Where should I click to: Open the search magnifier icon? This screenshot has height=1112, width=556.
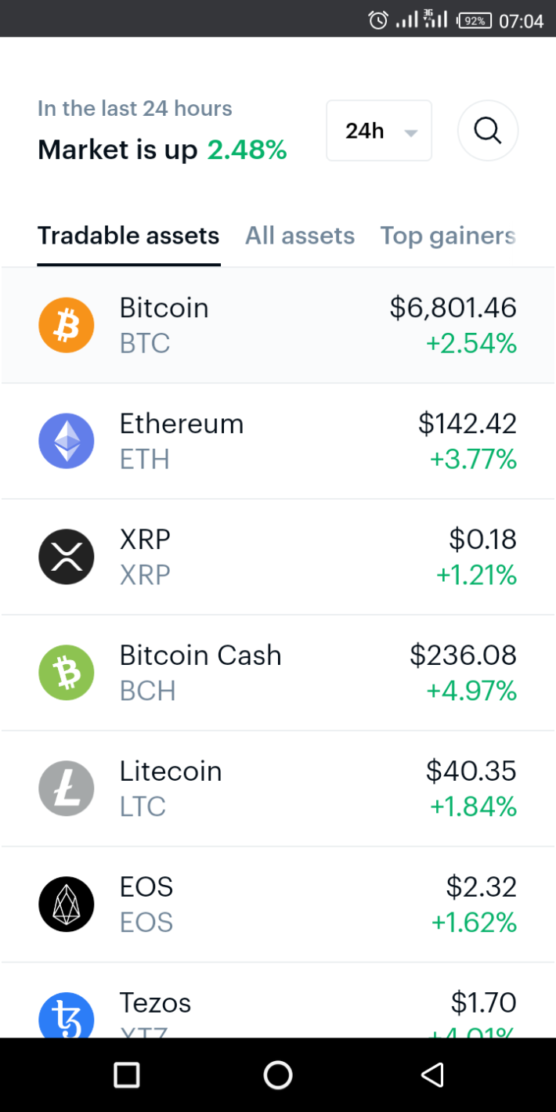[488, 131]
